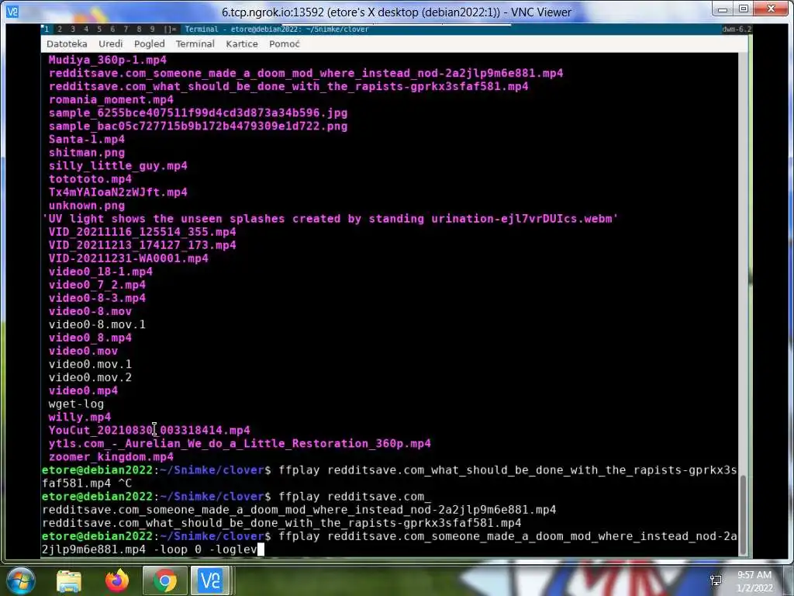Click file name VID_20211213_174127_173.mp4

tap(143, 245)
